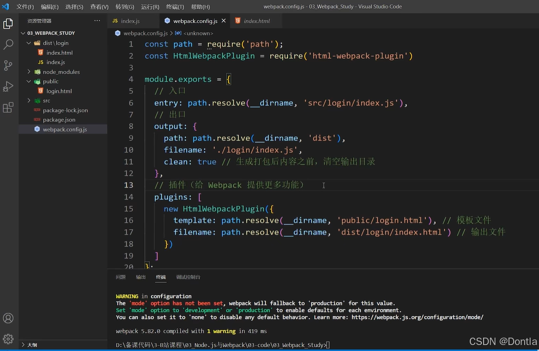The width and height of the screenshot is (539, 351).
Task: Click HTML icon beside login.html
Action: click(41, 91)
